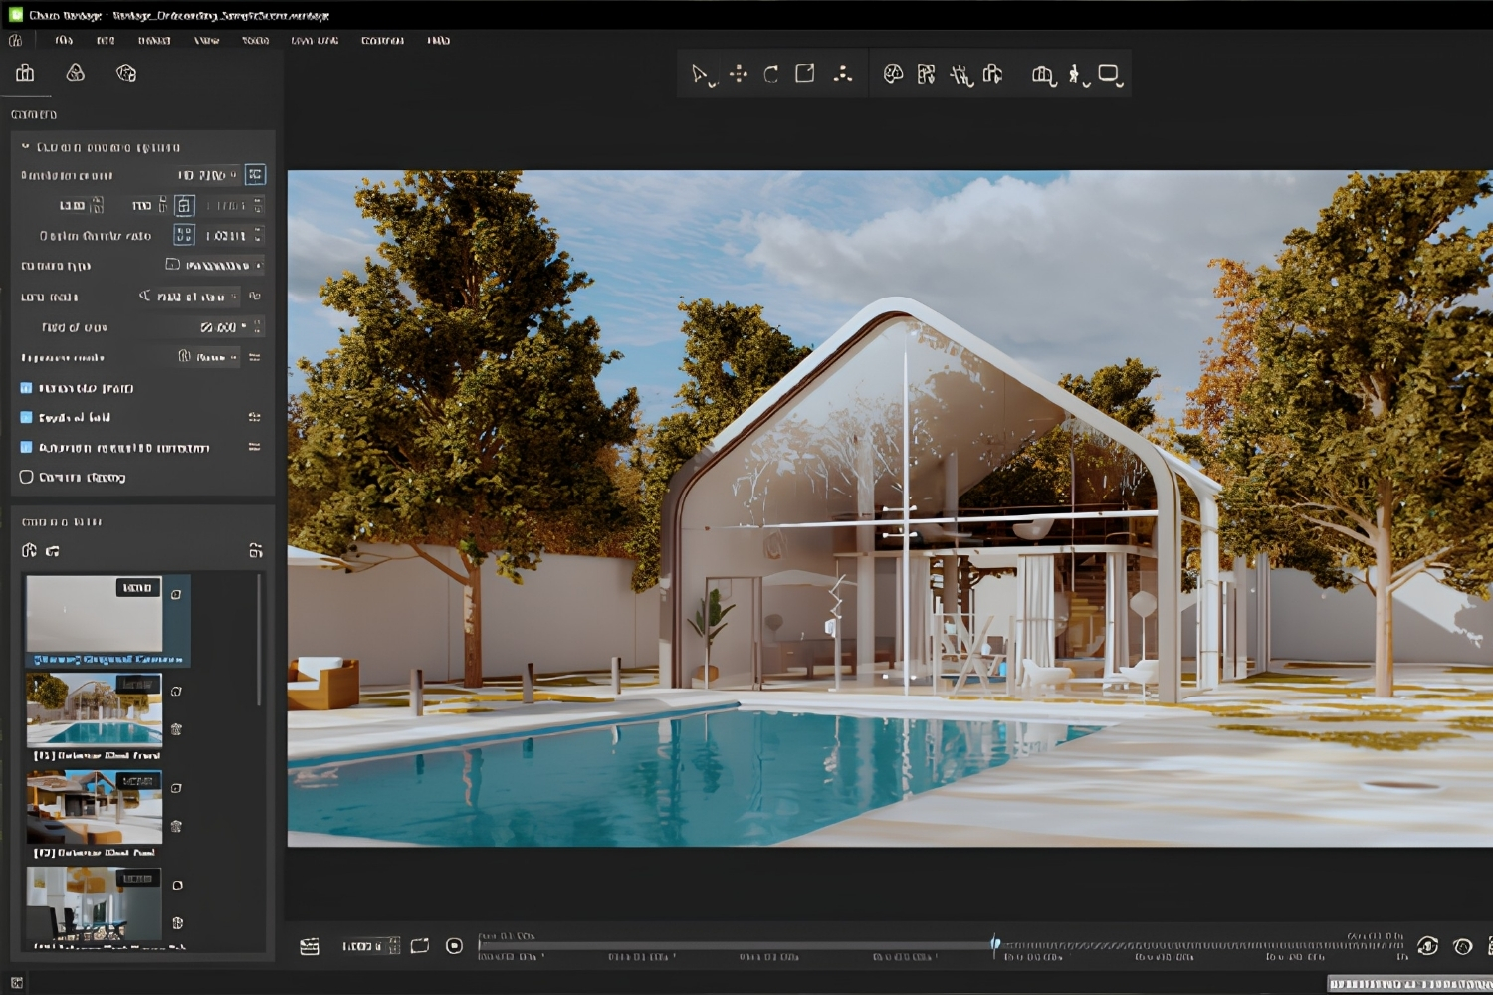The image size is (1493, 995).
Task: Open the lens mode dropdown
Action: (189, 297)
